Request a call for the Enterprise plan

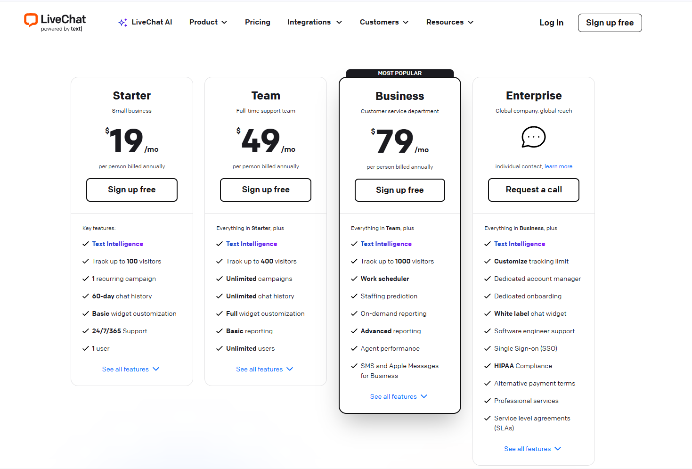(533, 189)
